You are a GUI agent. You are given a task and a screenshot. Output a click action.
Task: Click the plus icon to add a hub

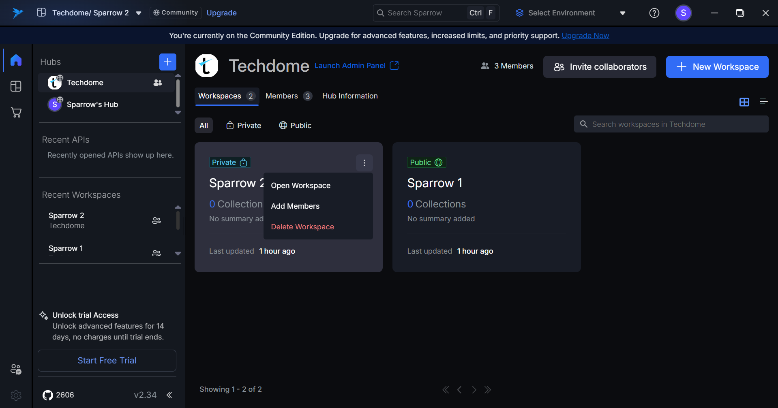[x=167, y=62]
